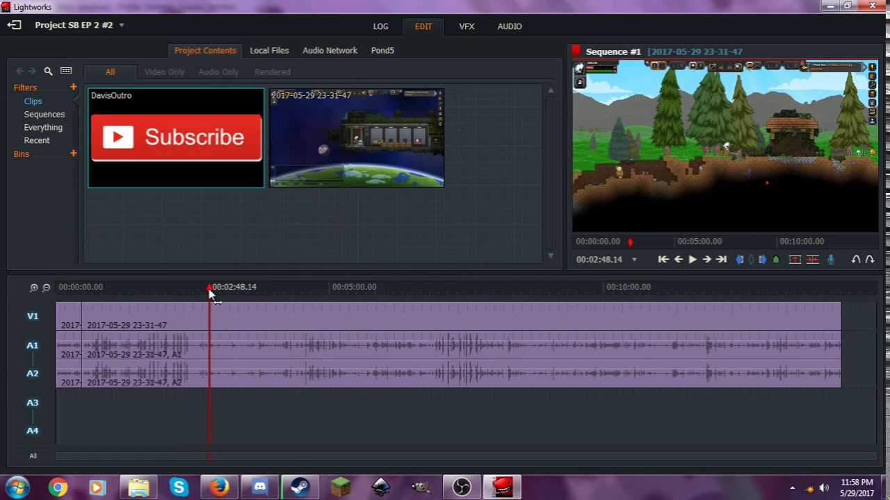The height and width of the screenshot is (500, 890).
Task: Open Google Chrome from the taskbar
Action: click(x=58, y=487)
